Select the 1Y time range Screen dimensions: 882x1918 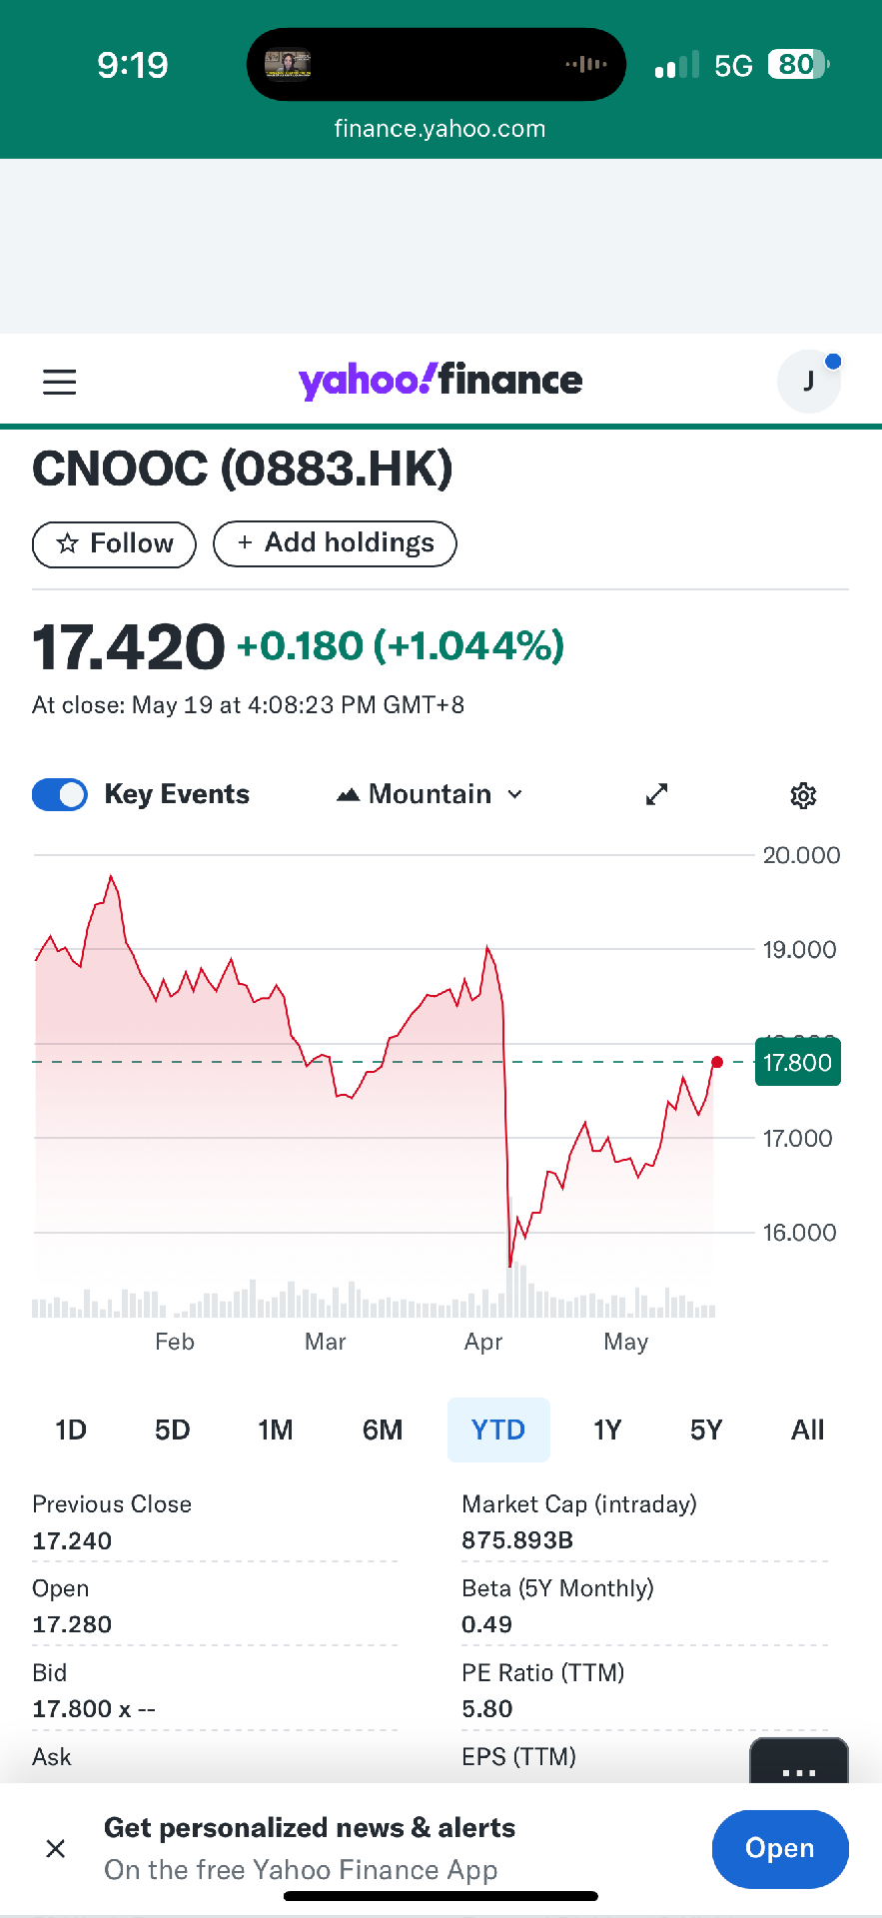607,1431
